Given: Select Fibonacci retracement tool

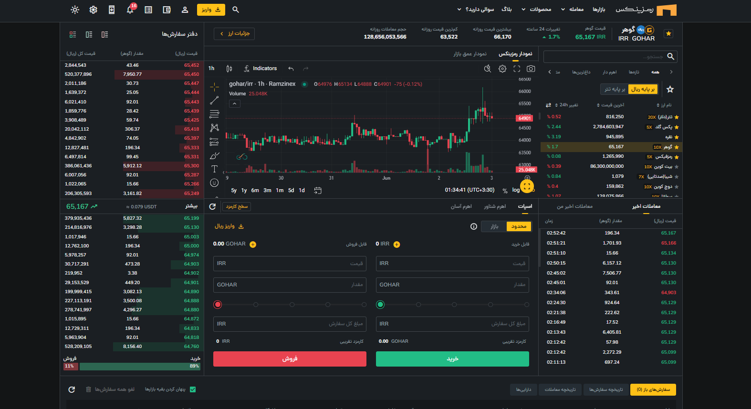Looking at the screenshot, I should tap(214, 114).
